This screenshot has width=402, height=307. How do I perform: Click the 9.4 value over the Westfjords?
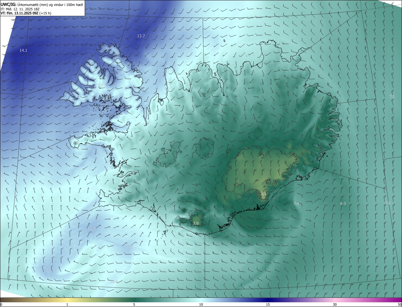[x=100, y=85]
